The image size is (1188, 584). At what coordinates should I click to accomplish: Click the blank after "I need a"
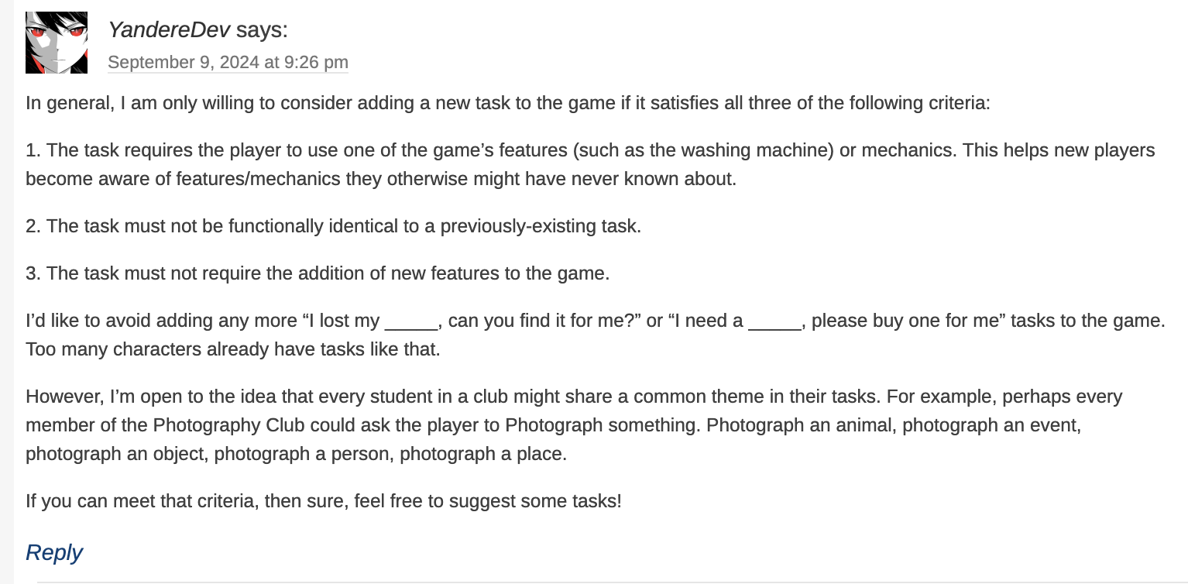click(x=774, y=321)
